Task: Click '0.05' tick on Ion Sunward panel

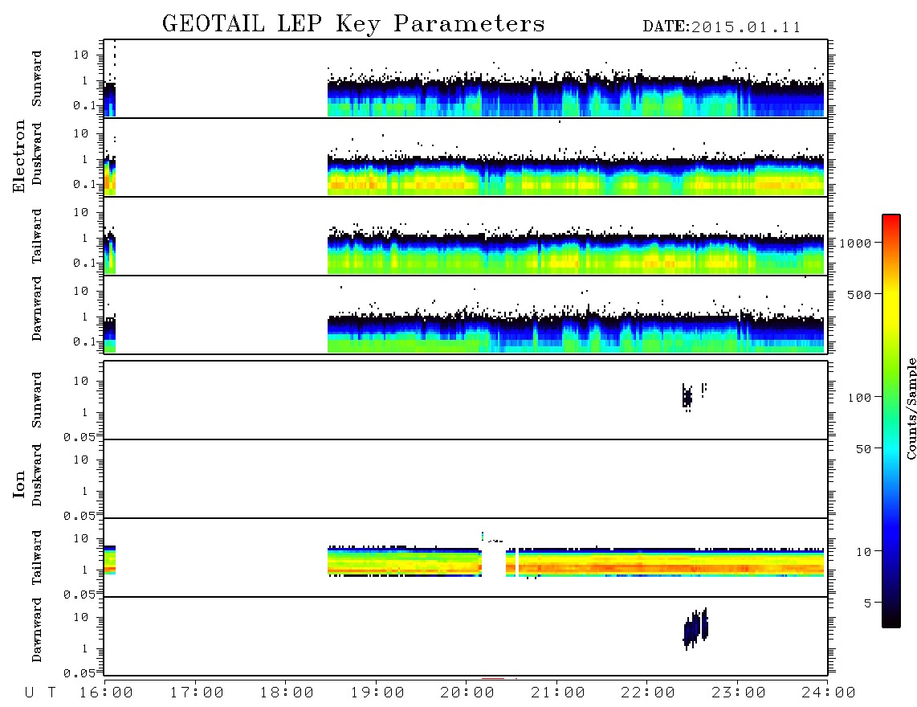Action: coord(79,437)
